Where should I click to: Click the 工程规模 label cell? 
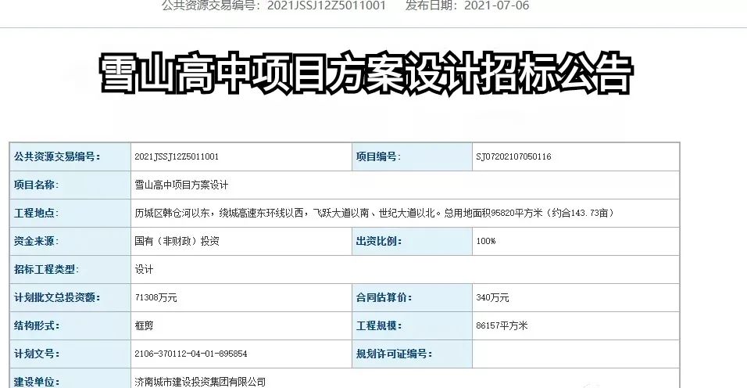point(412,325)
